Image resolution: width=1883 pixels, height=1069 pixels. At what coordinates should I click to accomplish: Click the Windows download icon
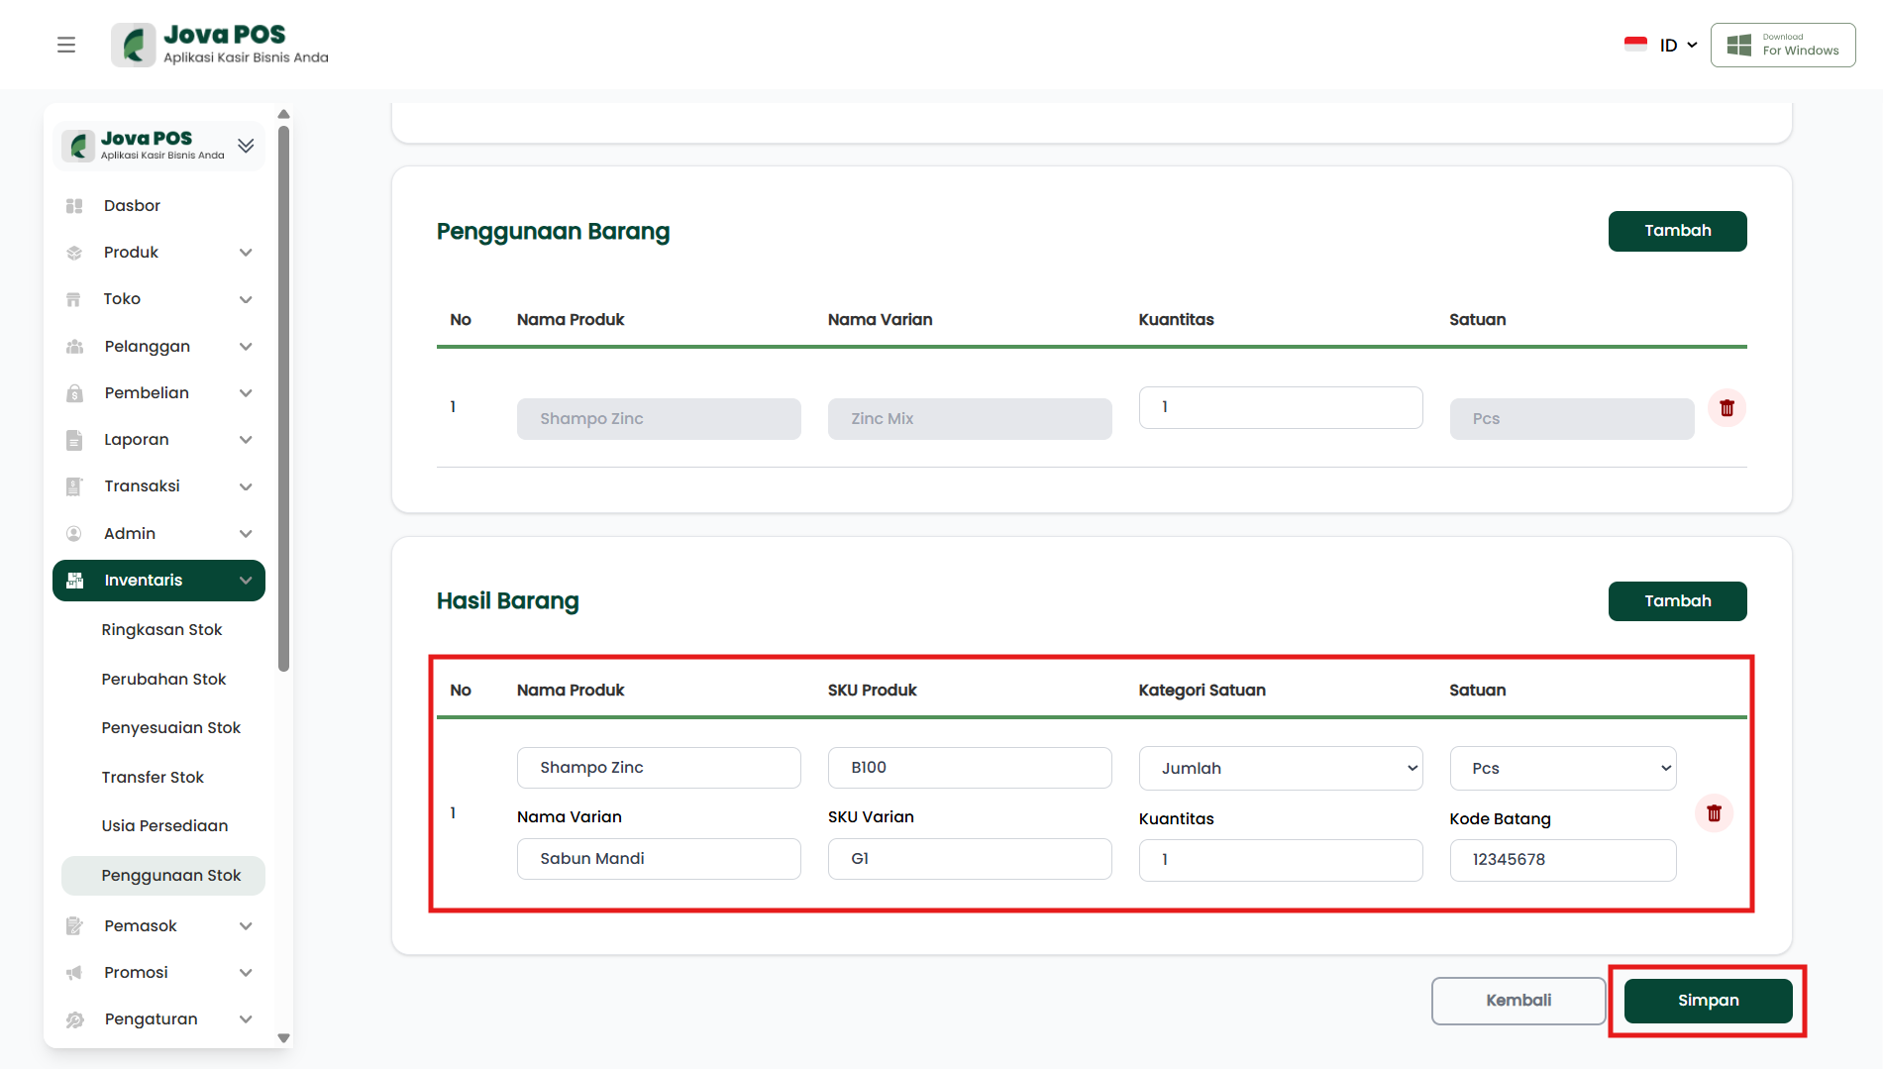point(1739,45)
